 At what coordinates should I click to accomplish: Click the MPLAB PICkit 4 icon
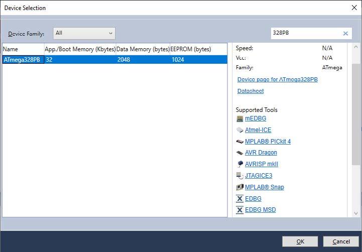(x=239, y=142)
